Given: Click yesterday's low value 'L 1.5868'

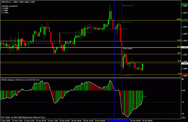Looking at the screenshot, I should [x=5, y=11].
